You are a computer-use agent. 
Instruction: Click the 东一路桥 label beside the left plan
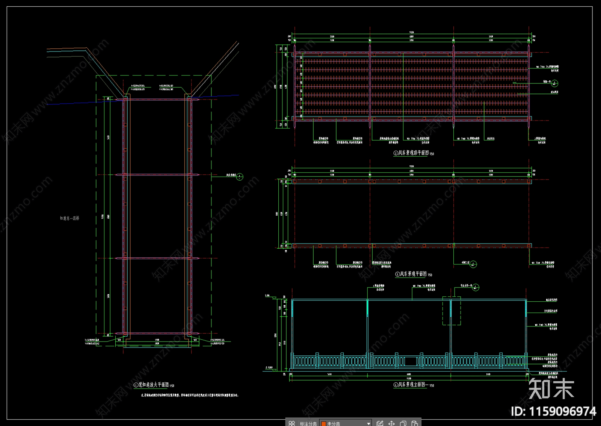coord(69,218)
